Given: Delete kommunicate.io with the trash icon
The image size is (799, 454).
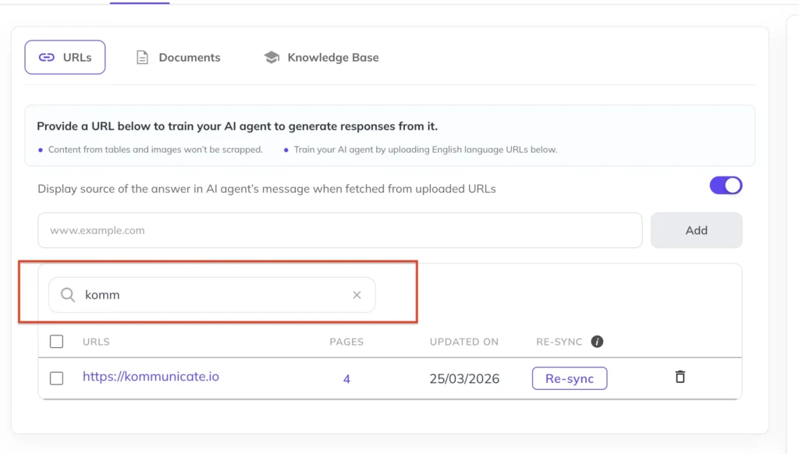Looking at the screenshot, I should click(680, 377).
